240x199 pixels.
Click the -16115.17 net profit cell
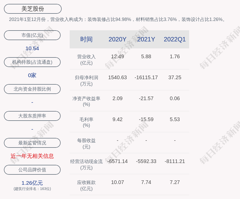click(x=146, y=77)
